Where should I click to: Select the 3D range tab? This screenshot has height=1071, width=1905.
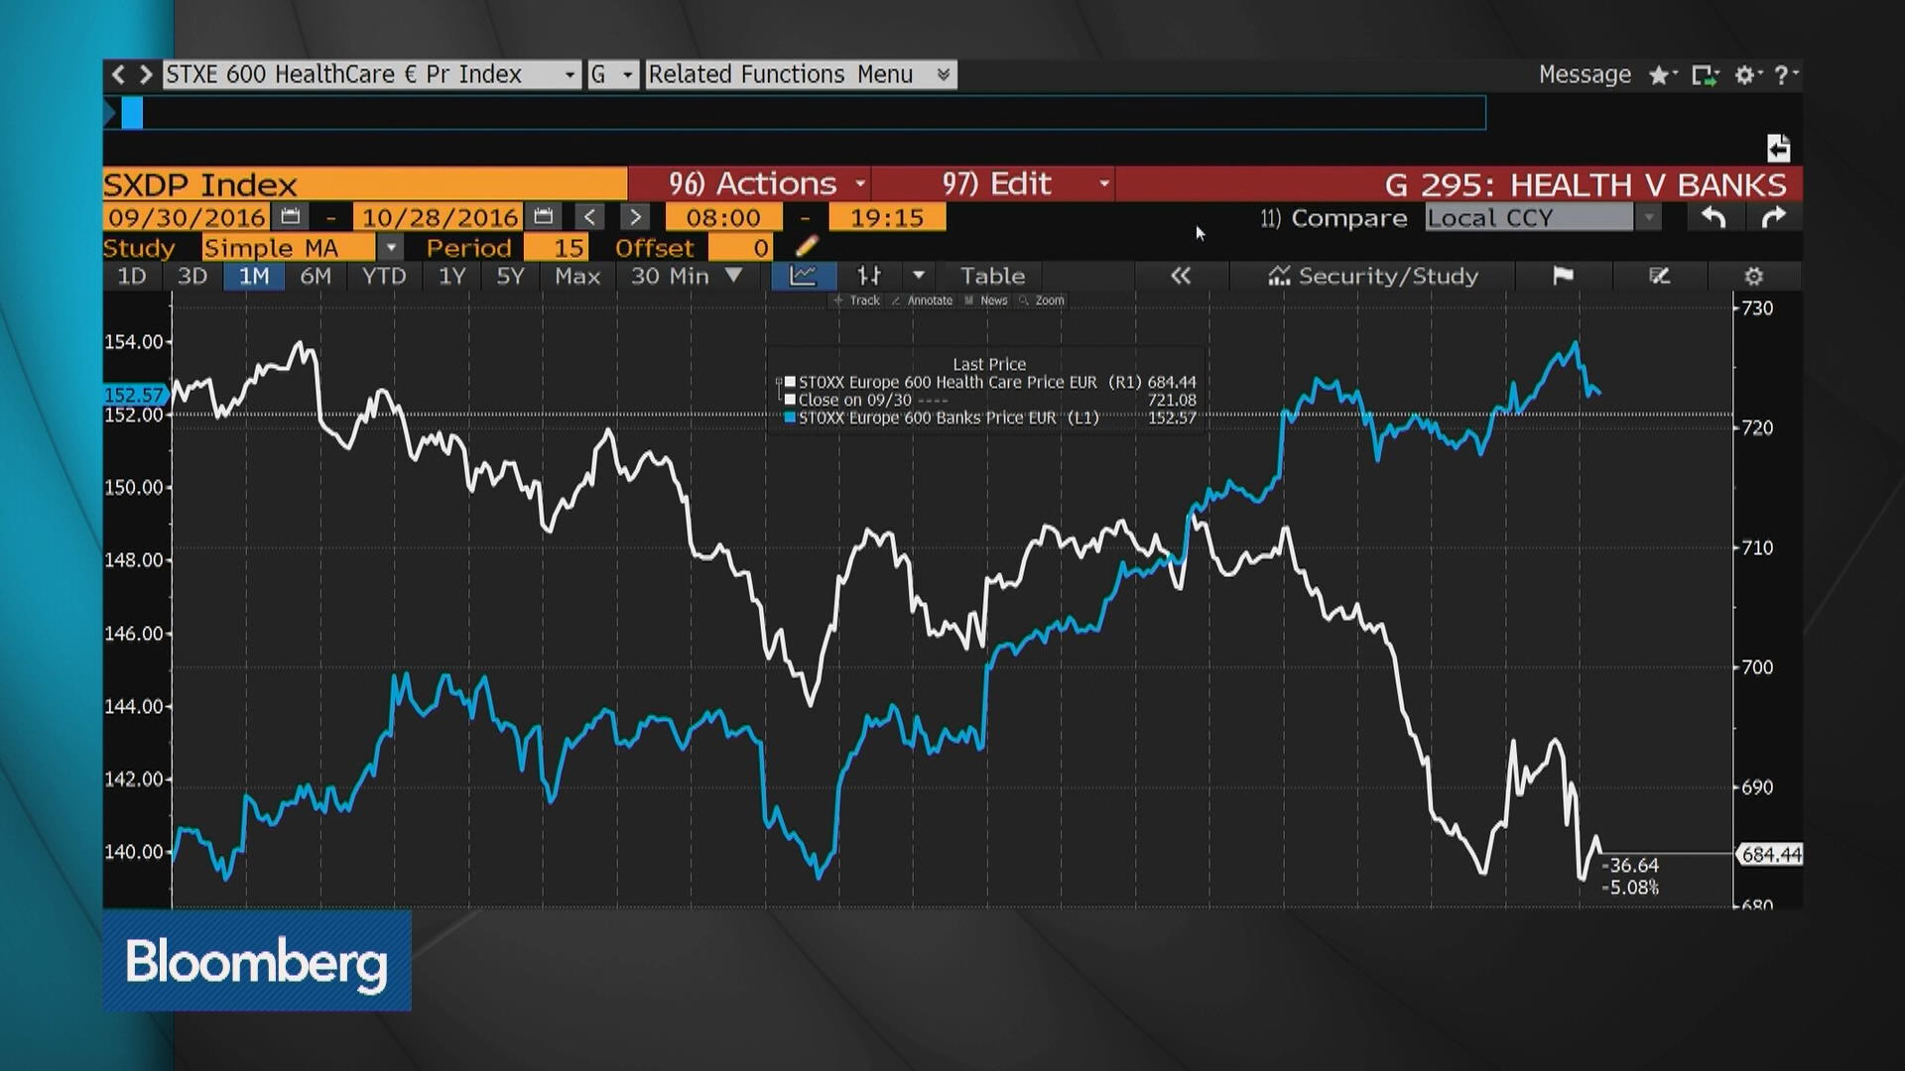tap(192, 276)
